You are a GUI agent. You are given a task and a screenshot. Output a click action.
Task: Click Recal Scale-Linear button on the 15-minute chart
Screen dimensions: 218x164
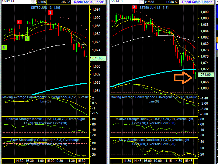click(197, 2)
